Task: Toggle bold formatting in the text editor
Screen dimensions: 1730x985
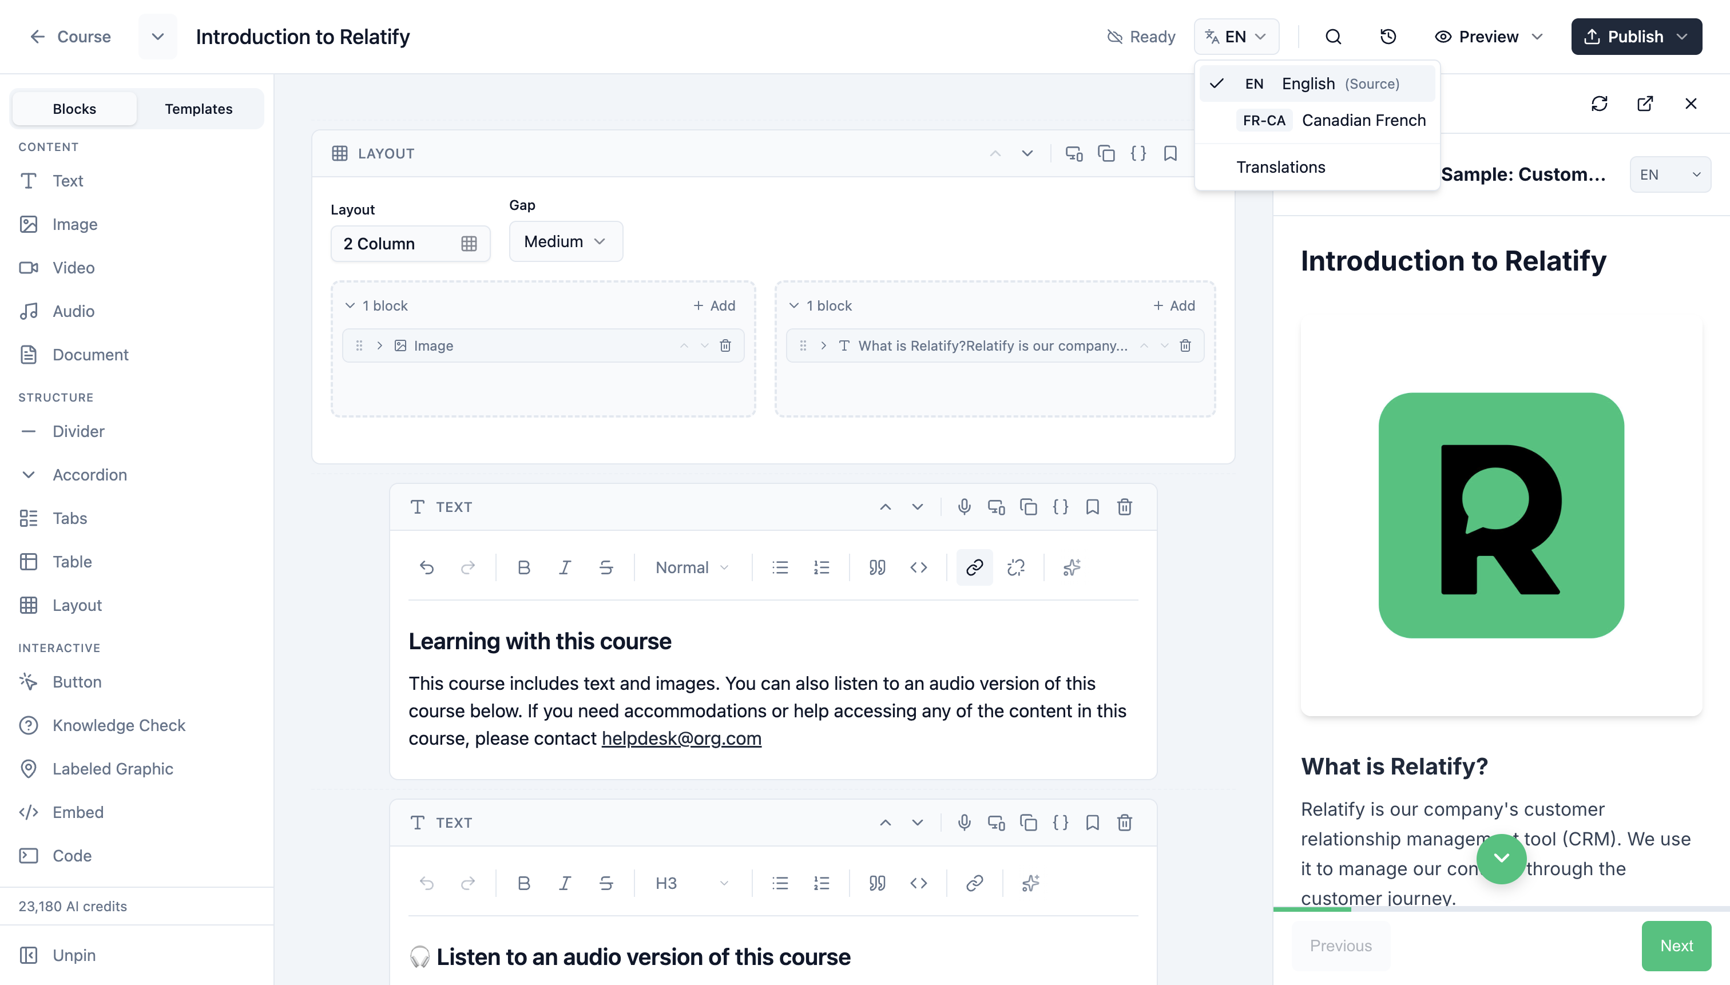Action: pyautogui.click(x=523, y=567)
